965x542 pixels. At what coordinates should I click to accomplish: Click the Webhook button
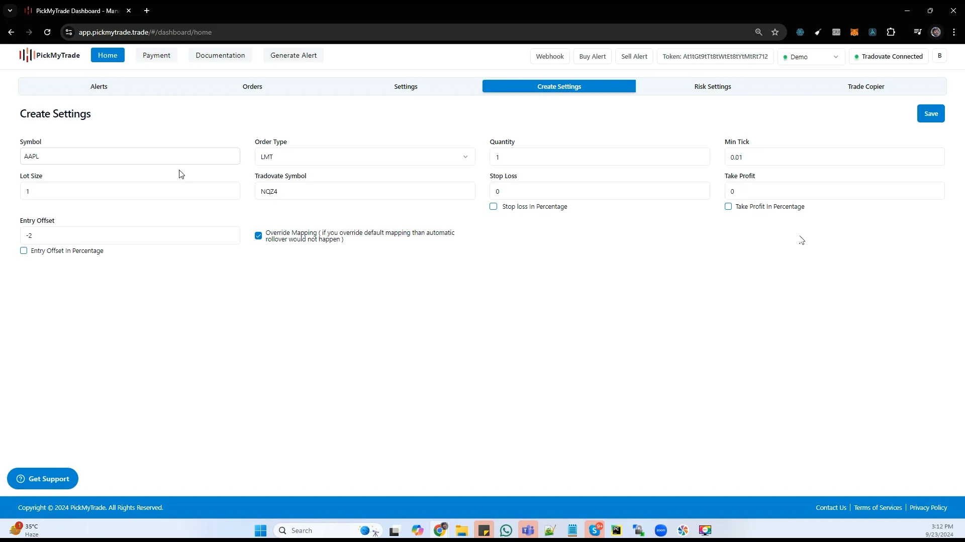point(550,56)
